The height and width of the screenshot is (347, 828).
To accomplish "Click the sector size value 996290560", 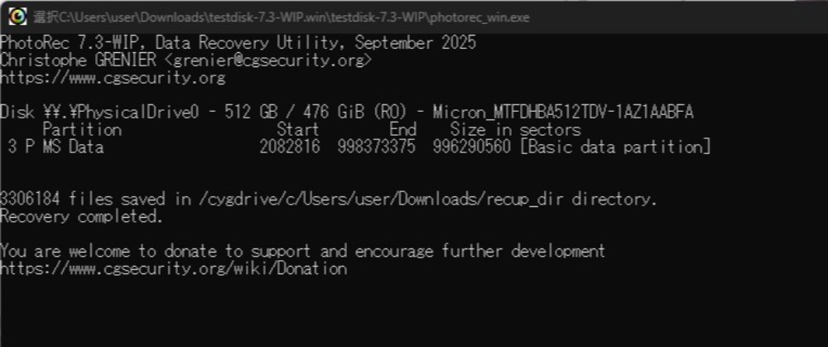I will pyautogui.click(x=472, y=147).
